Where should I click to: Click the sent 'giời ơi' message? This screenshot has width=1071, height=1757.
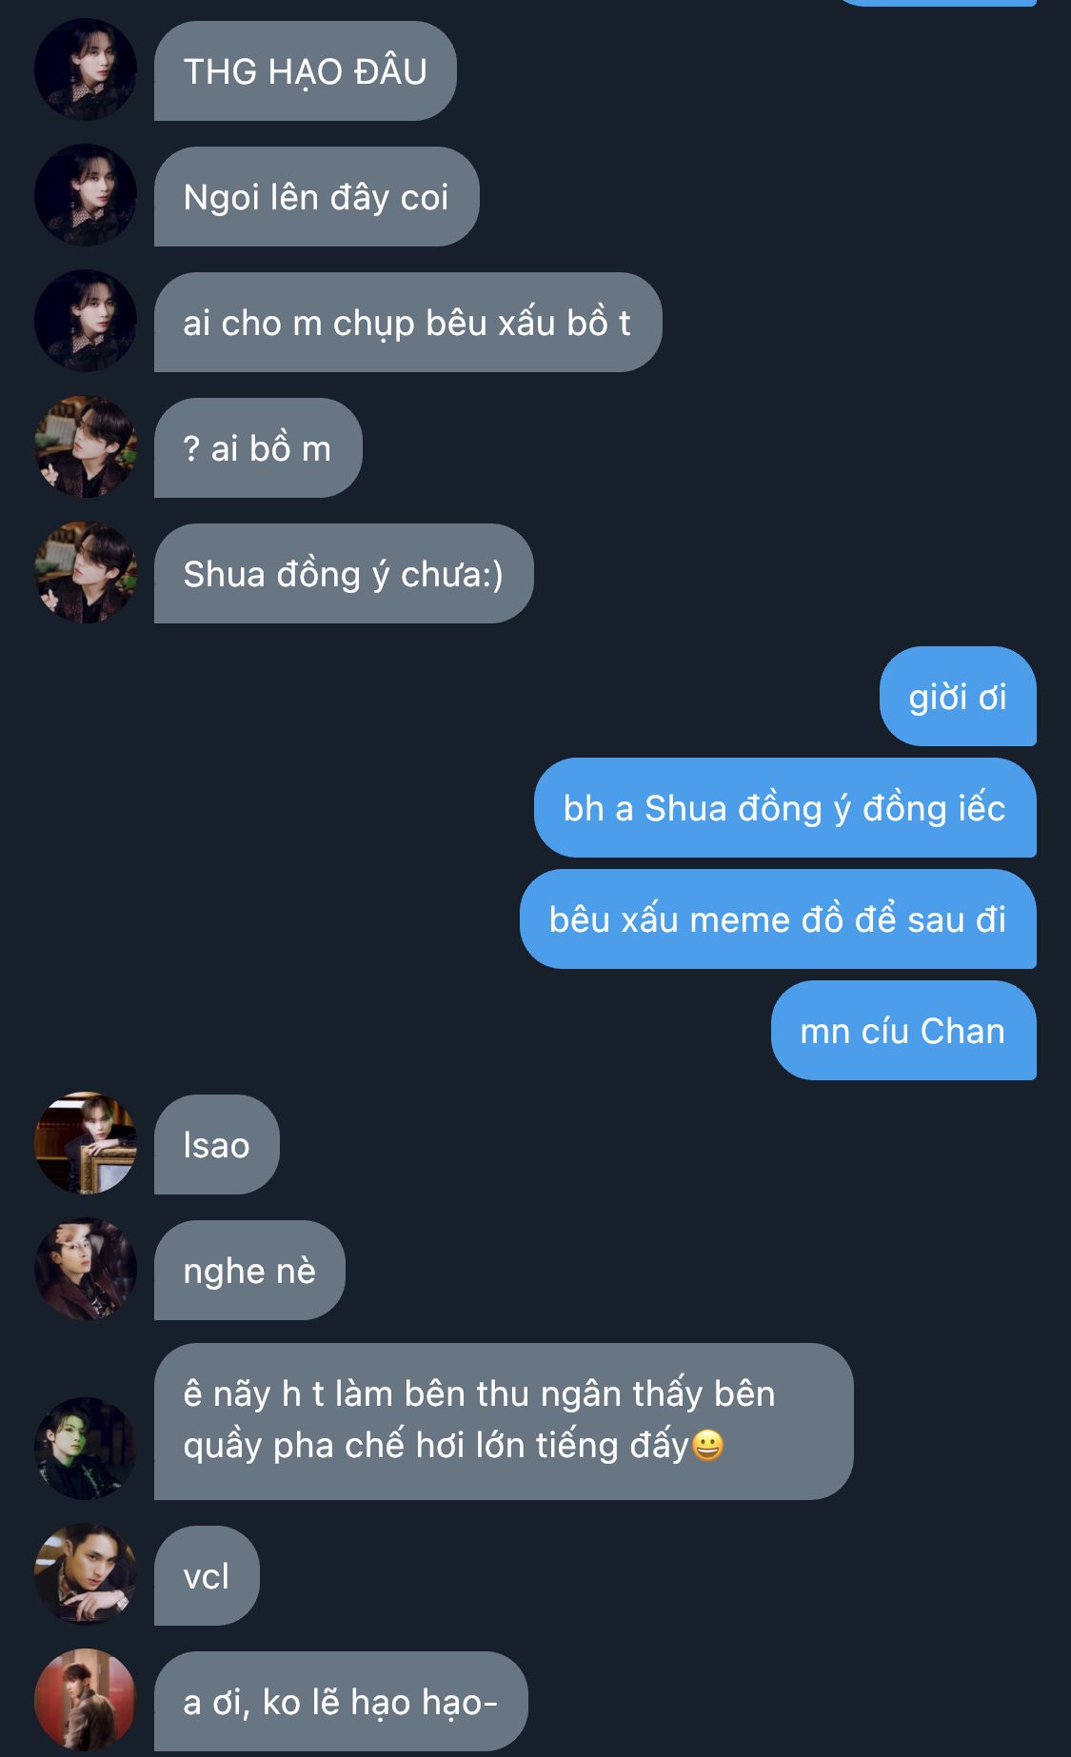[958, 697]
